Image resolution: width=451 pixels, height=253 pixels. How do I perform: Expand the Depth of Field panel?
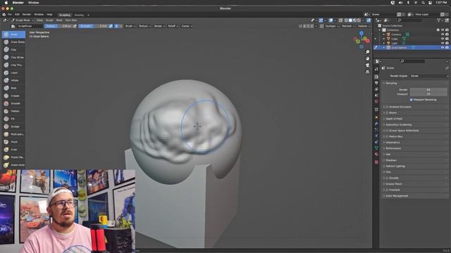pos(394,119)
